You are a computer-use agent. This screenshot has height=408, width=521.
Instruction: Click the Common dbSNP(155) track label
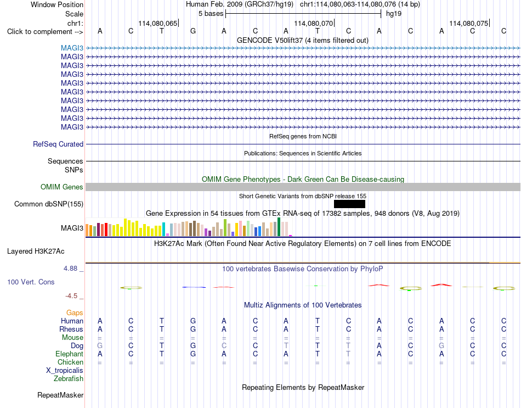(48, 204)
